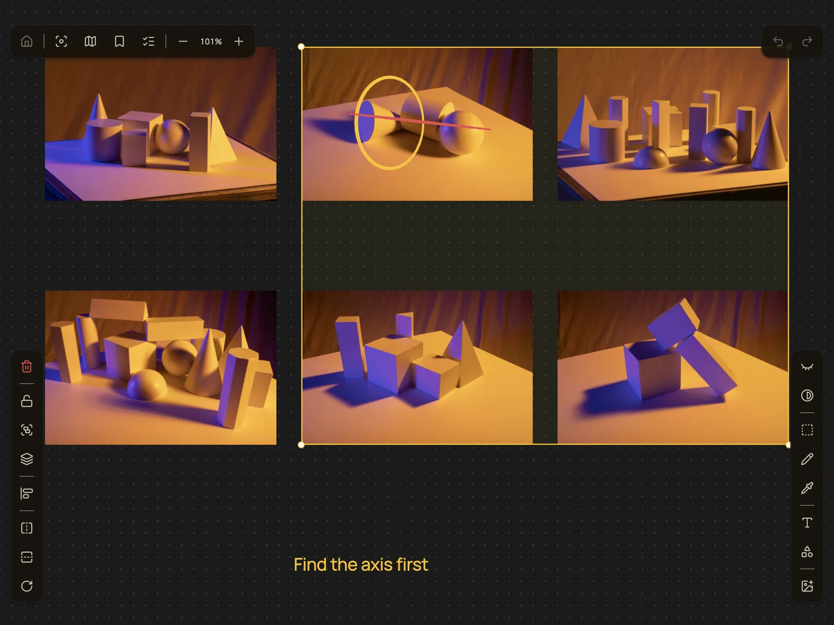Click the top-left selection resize handle
The image size is (834, 625).
tap(301, 47)
